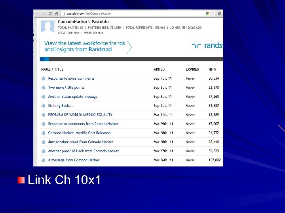Viewport: 285px width, 213px height.
Task: Click the globe icon beside Response to some comments
Action: click(x=43, y=78)
